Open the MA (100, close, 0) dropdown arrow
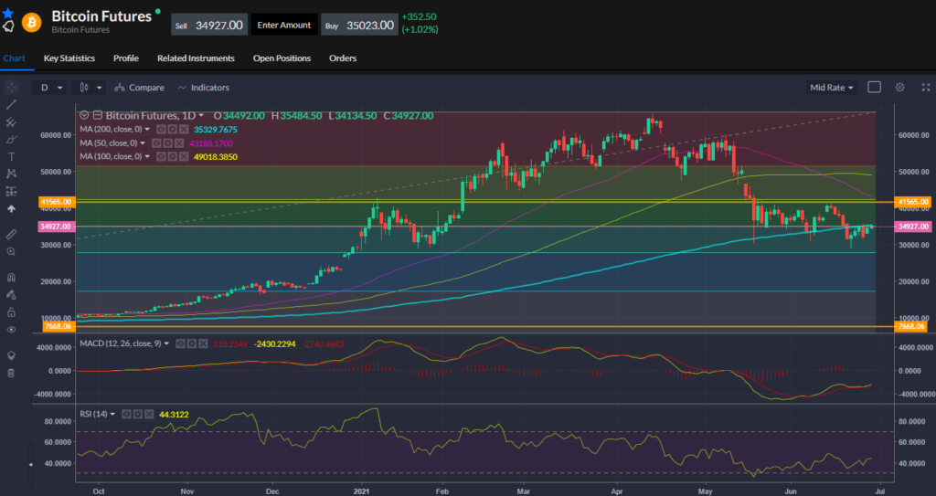This screenshot has width=936, height=496. pyautogui.click(x=147, y=157)
